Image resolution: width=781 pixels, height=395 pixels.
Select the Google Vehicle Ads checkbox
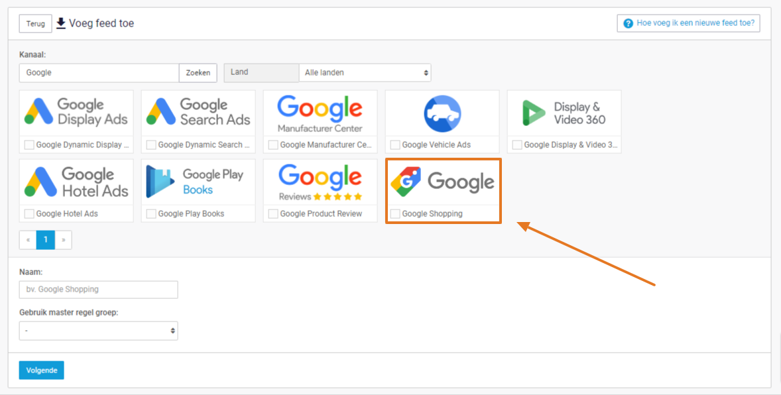point(395,145)
